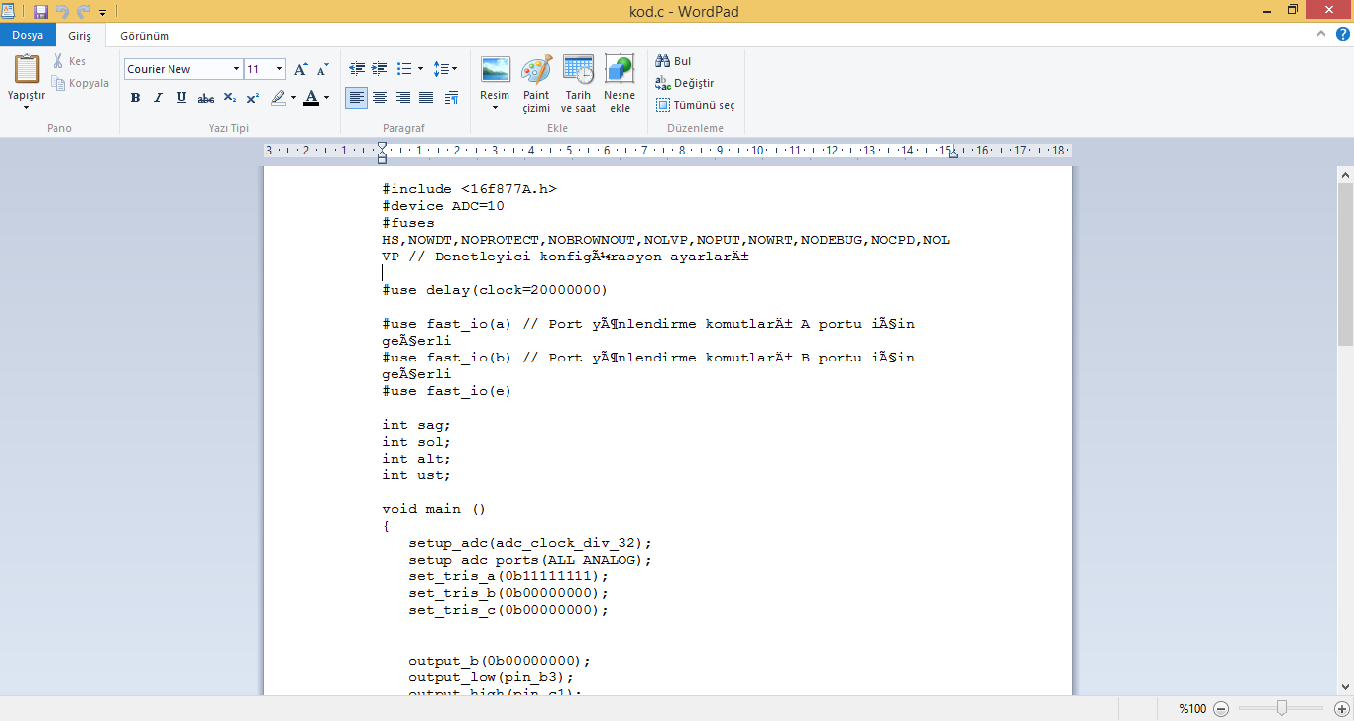
Task: Click the Yapıştır clipboard icon
Action: 27,69
